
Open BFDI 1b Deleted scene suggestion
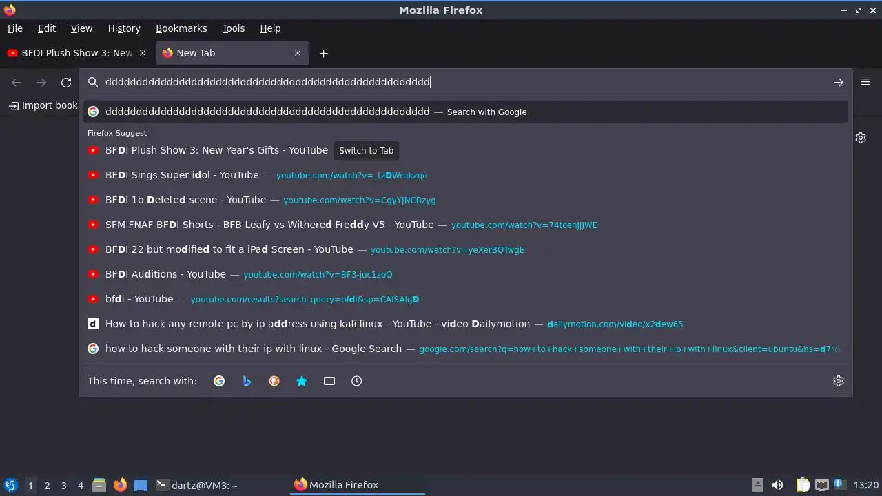(466, 200)
